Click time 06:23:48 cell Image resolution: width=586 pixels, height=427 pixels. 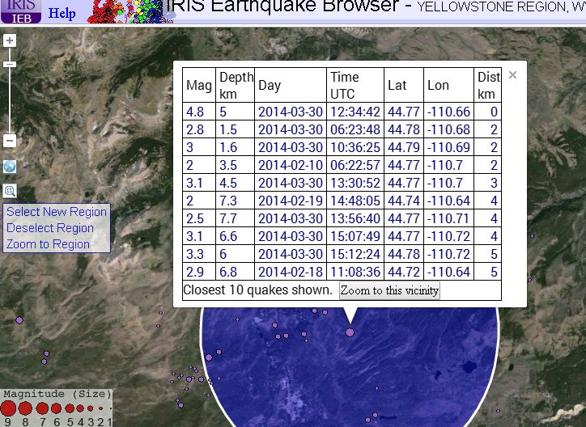[355, 129]
